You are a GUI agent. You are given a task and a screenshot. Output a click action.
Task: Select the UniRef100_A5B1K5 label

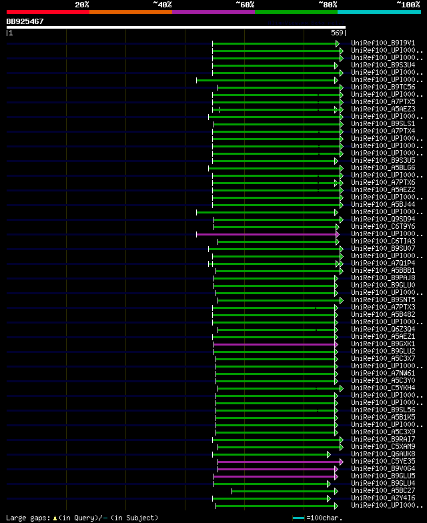coord(383,418)
